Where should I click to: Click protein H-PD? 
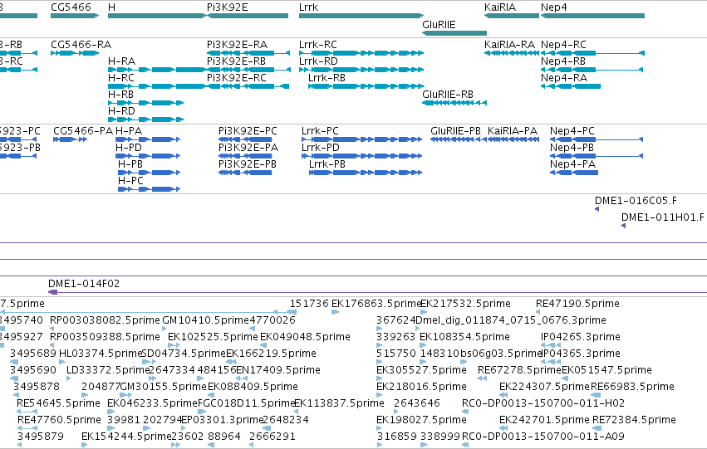tap(148, 156)
